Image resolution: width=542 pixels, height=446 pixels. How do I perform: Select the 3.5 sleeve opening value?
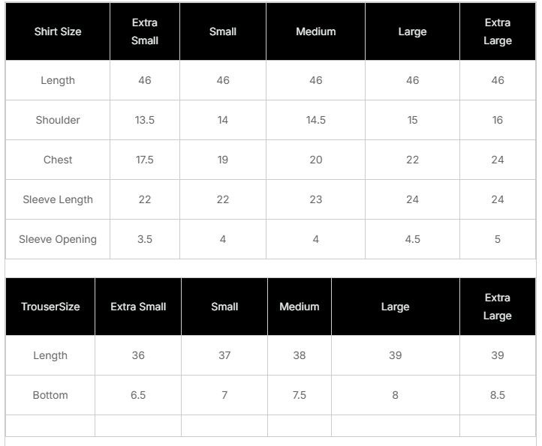[x=145, y=239]
